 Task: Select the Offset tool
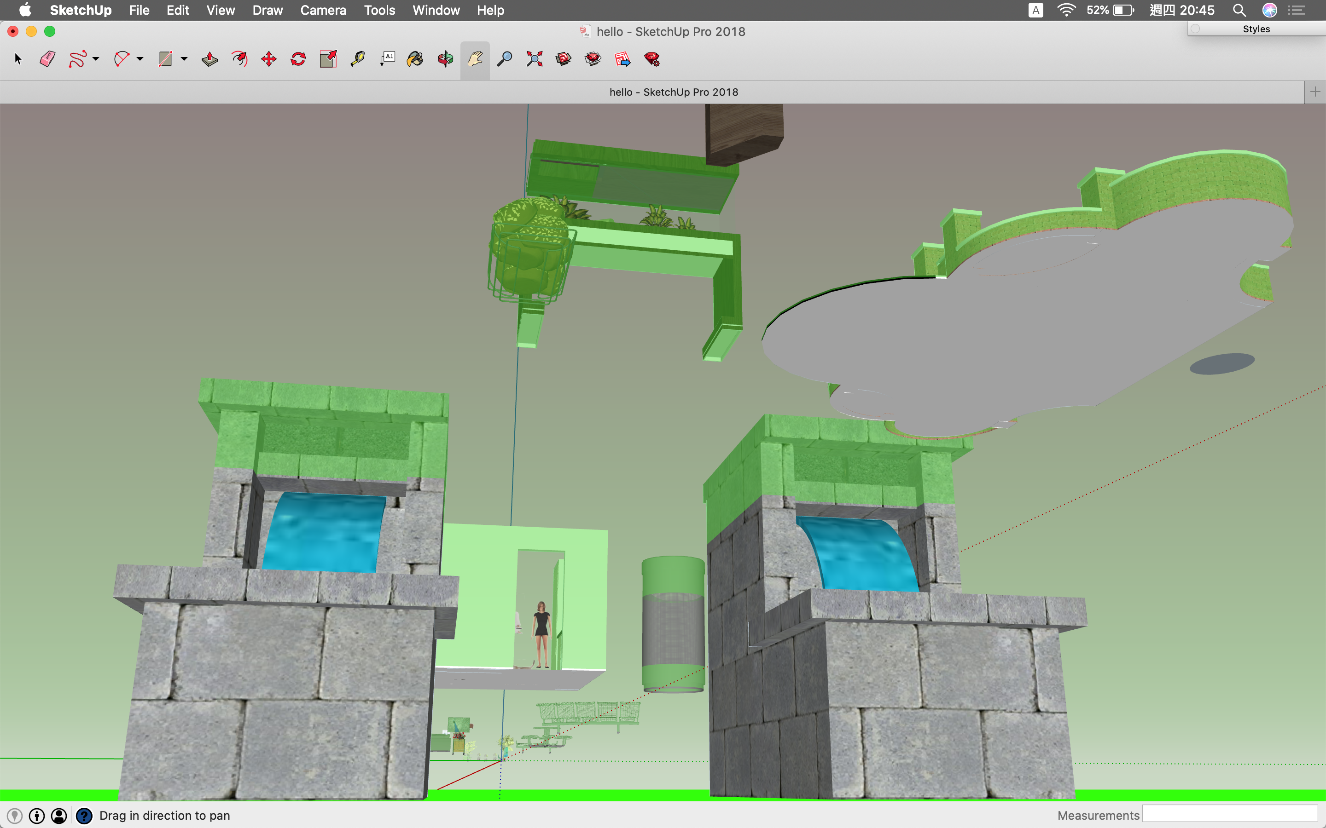(x=239, y=59)
